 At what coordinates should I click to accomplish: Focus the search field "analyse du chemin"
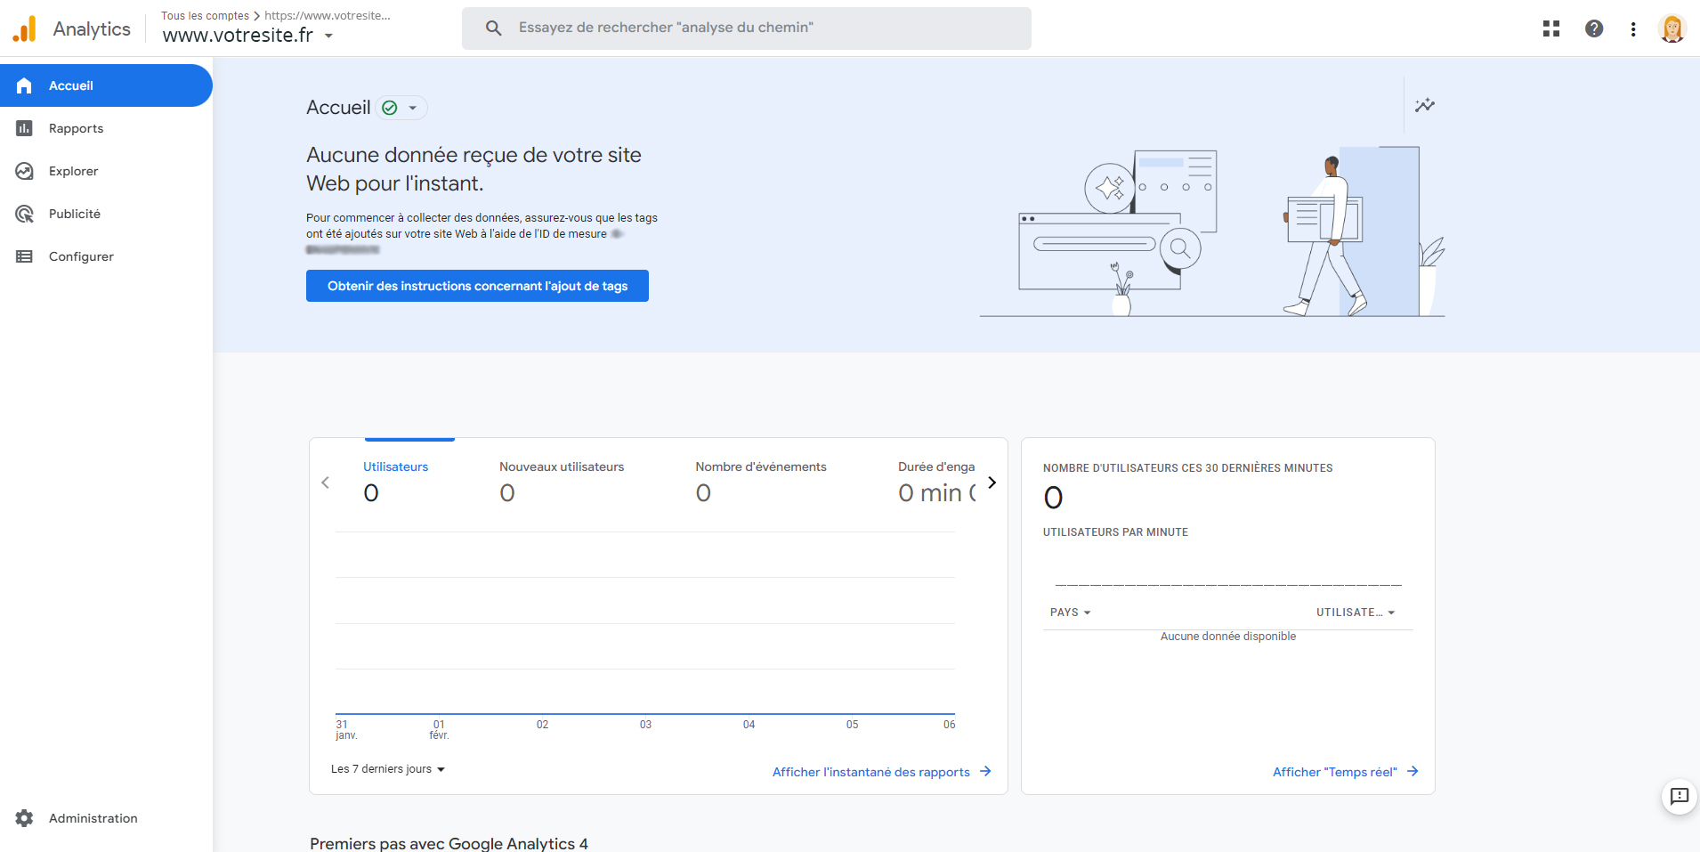click(747, 28)
